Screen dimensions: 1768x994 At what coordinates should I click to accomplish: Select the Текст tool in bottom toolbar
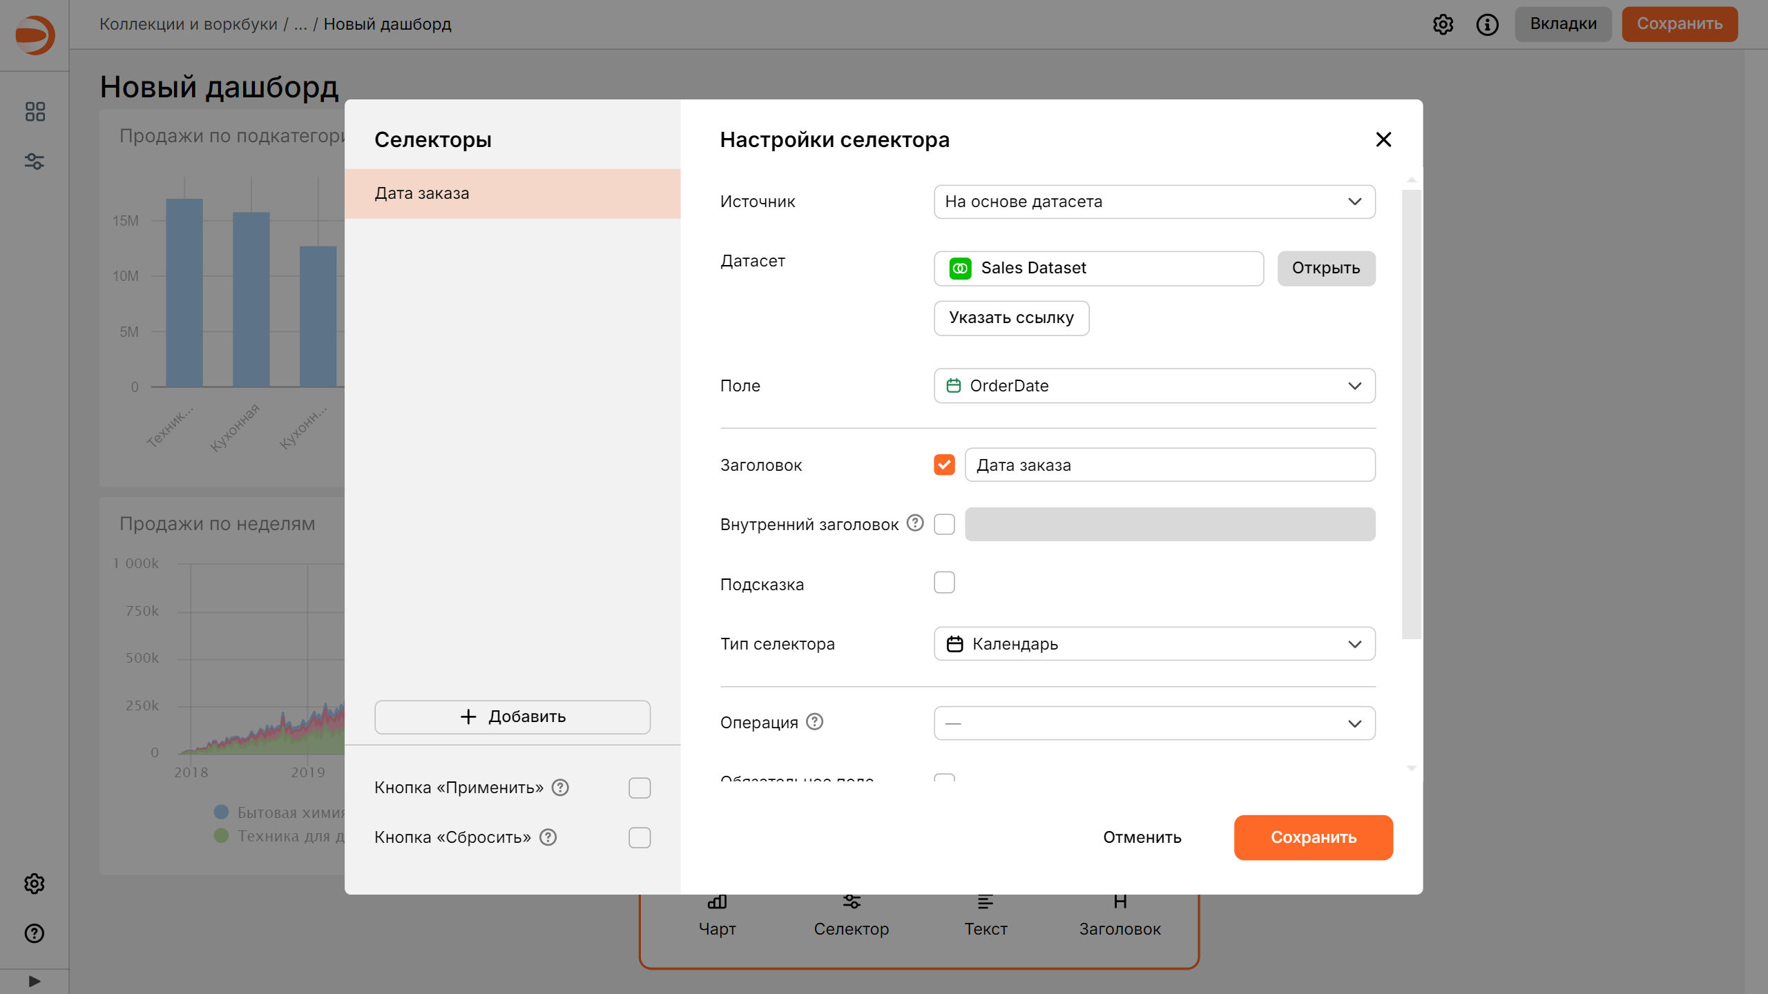(986, 915)
